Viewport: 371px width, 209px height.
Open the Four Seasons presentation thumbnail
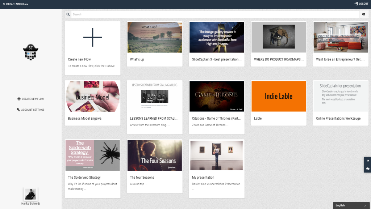(x=154, y=155)
